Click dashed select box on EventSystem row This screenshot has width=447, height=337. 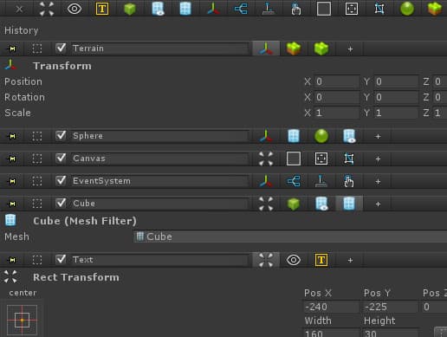[x=37, y=181]
